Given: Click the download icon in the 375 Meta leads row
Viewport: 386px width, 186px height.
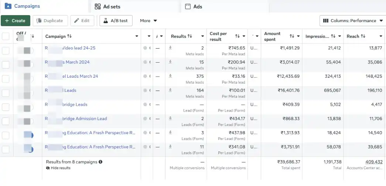Looking at the screenshot, I should click(x=170, y=76).
